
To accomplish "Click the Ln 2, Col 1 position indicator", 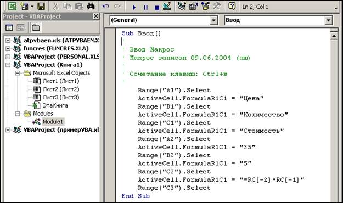I will 255,7.
